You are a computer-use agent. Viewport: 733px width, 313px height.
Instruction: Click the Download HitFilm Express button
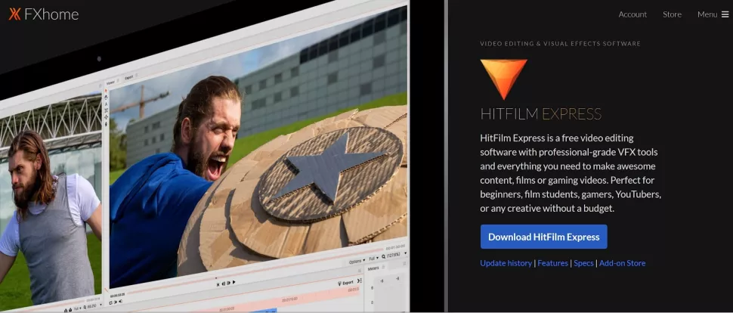pos(543,237)
